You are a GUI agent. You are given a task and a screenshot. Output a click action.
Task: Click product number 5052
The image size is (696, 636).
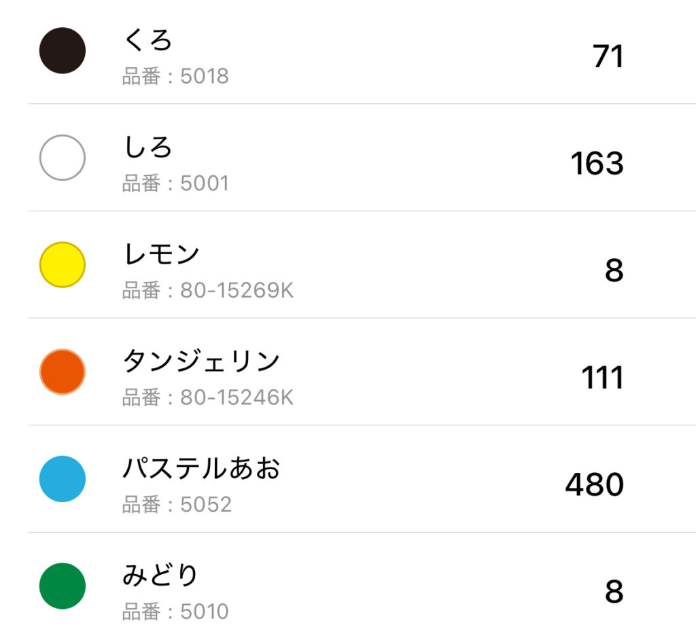coord(206,505)
